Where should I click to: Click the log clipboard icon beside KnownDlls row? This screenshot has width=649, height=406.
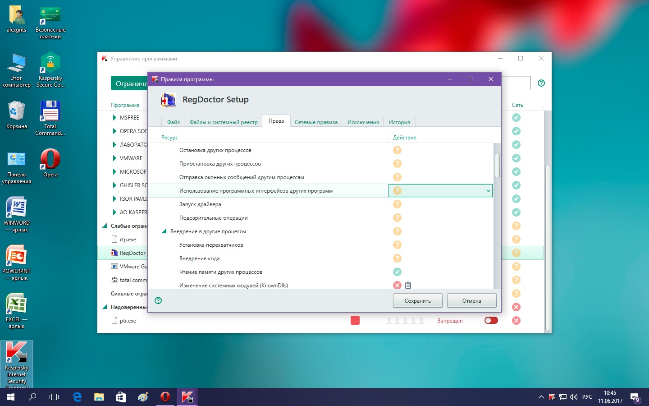408,285
